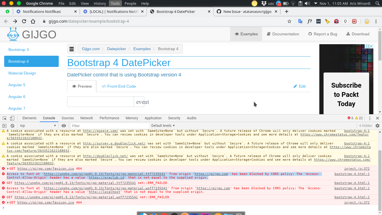Toggle the device toolbar in DevTools

[11, 118]
